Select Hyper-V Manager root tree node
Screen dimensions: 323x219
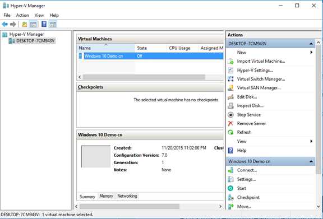pyautogui.click(x=26, y=34)
